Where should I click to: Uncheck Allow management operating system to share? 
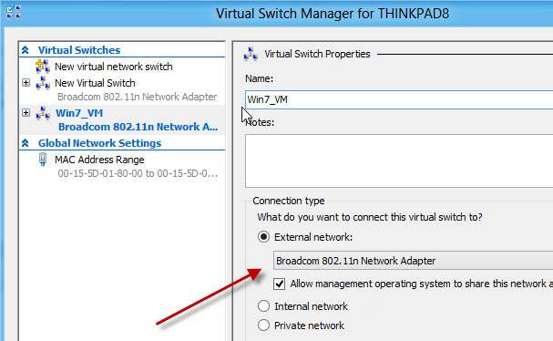[x=280, y=284]
